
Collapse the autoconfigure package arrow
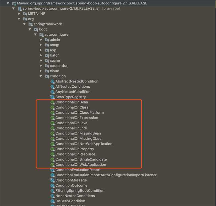pyautogui.click(x=35, y=35)
